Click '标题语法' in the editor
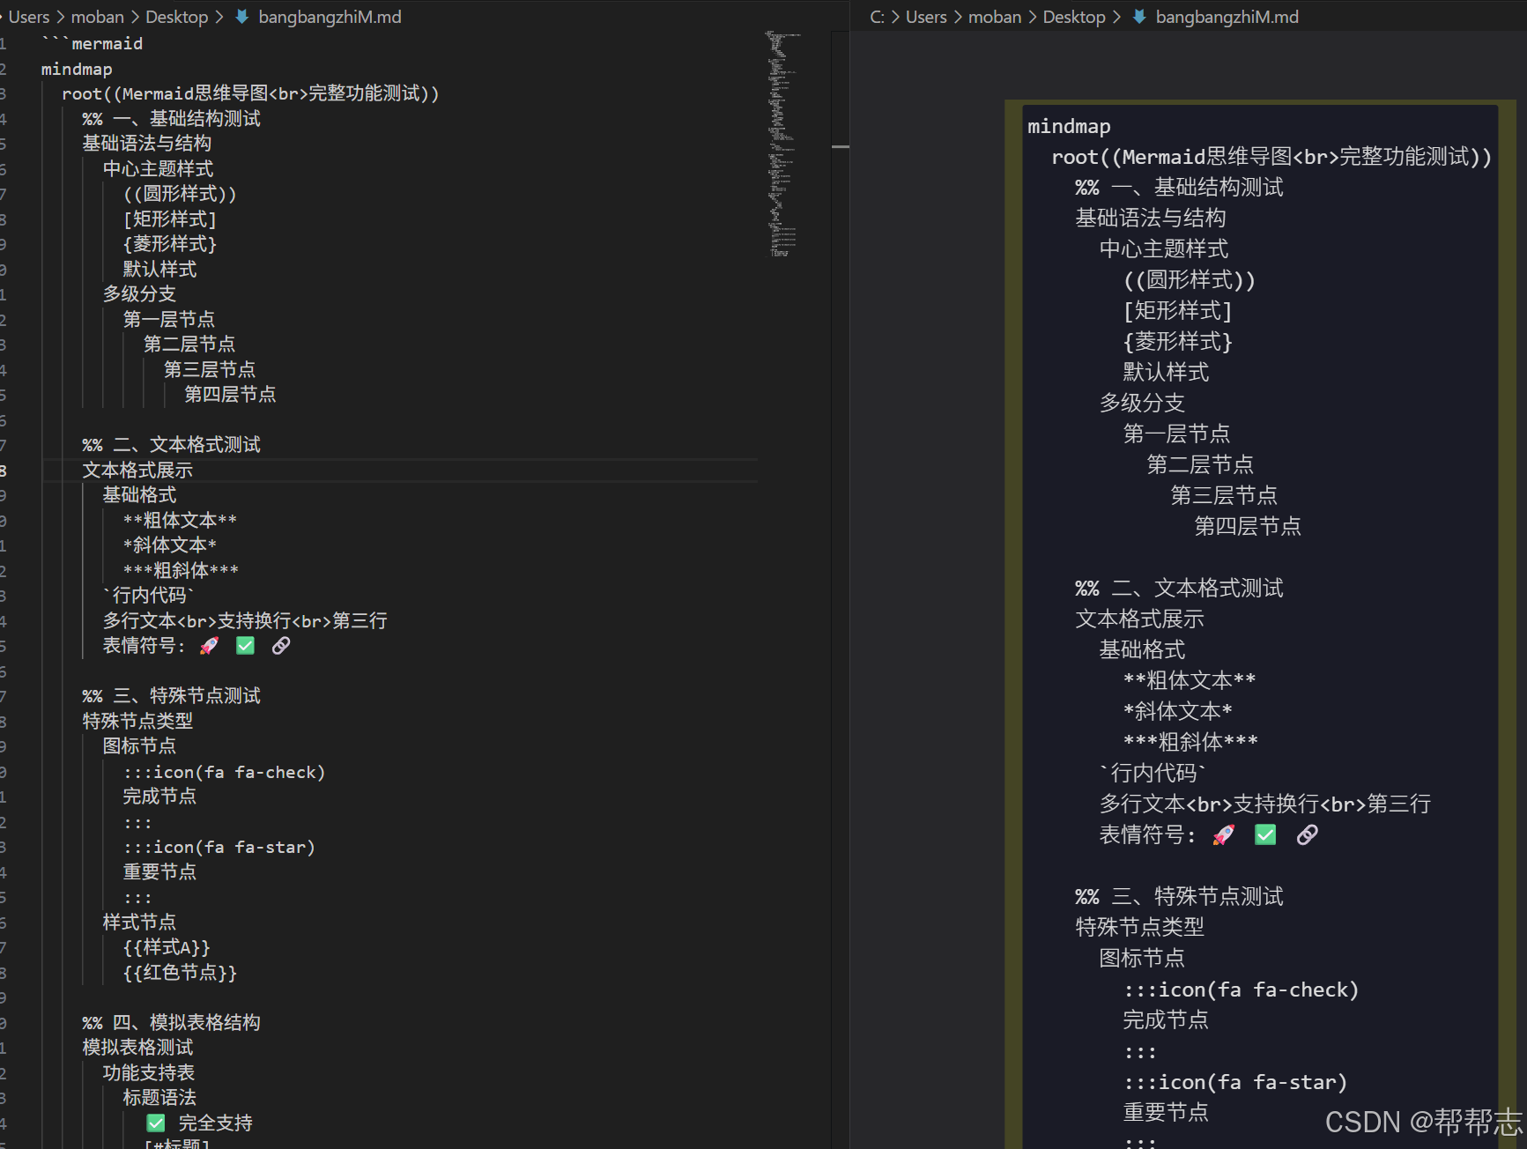 point(159,1097)
